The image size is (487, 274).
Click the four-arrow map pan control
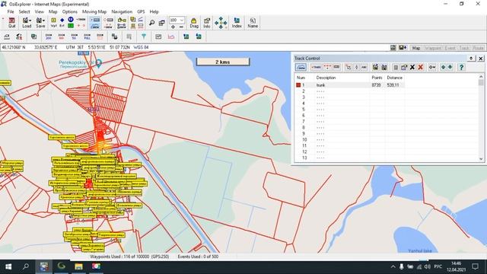pos(221,23)
